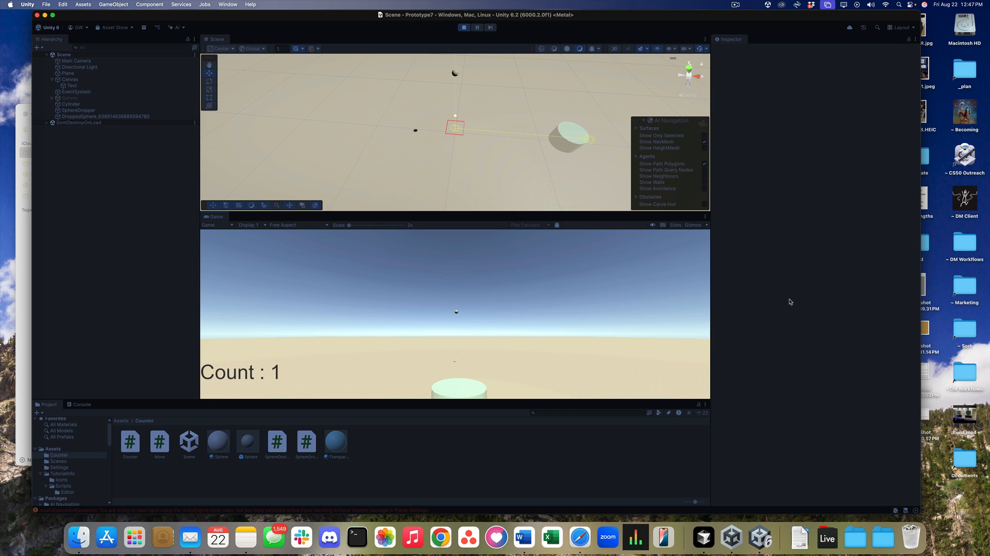Screen dimensions: 990x556
Task: Pause the game with the pause button
Action: click(x=477, y=27)
